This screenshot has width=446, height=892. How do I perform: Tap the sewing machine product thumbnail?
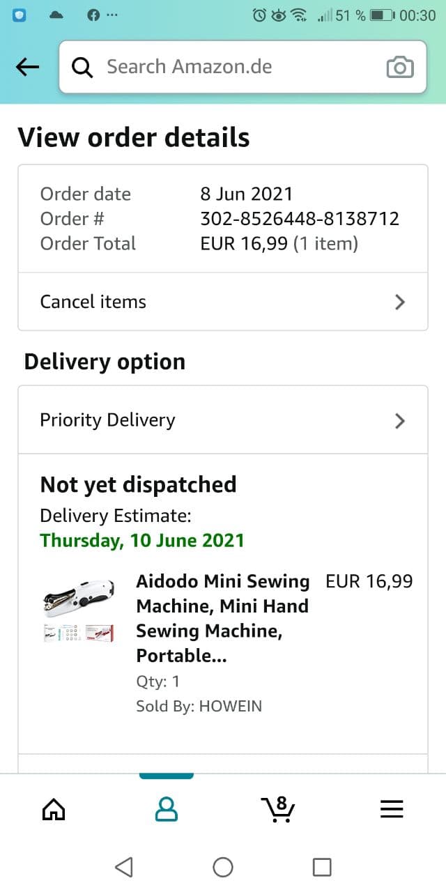pos(79,606)
